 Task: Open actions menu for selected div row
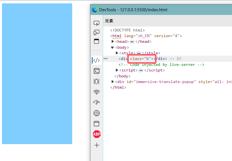point(106,59)
